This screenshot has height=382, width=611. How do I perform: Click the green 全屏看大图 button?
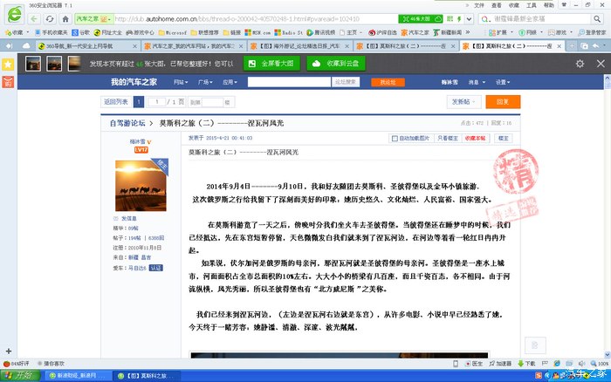point(271,64)
